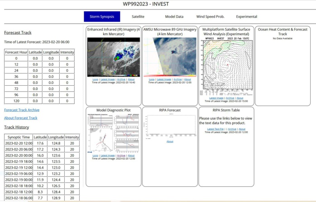Open the Forecast Track Archive link
This screenshot has width=316, height=202.
click(x=22, y=110)
